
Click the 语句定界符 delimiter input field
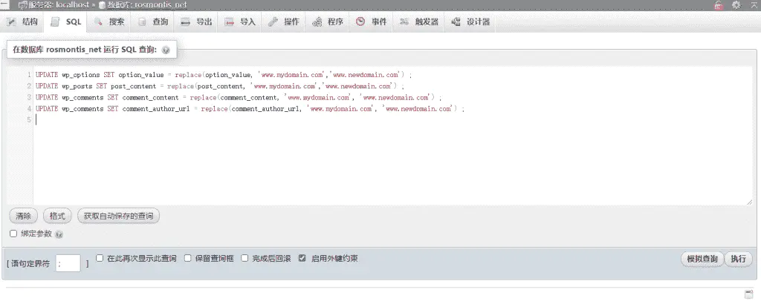68,263
